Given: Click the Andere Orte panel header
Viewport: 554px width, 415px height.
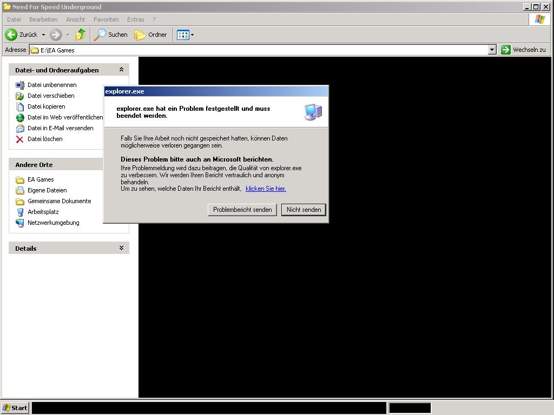Looking at the screenshot, I should (56, 164).
